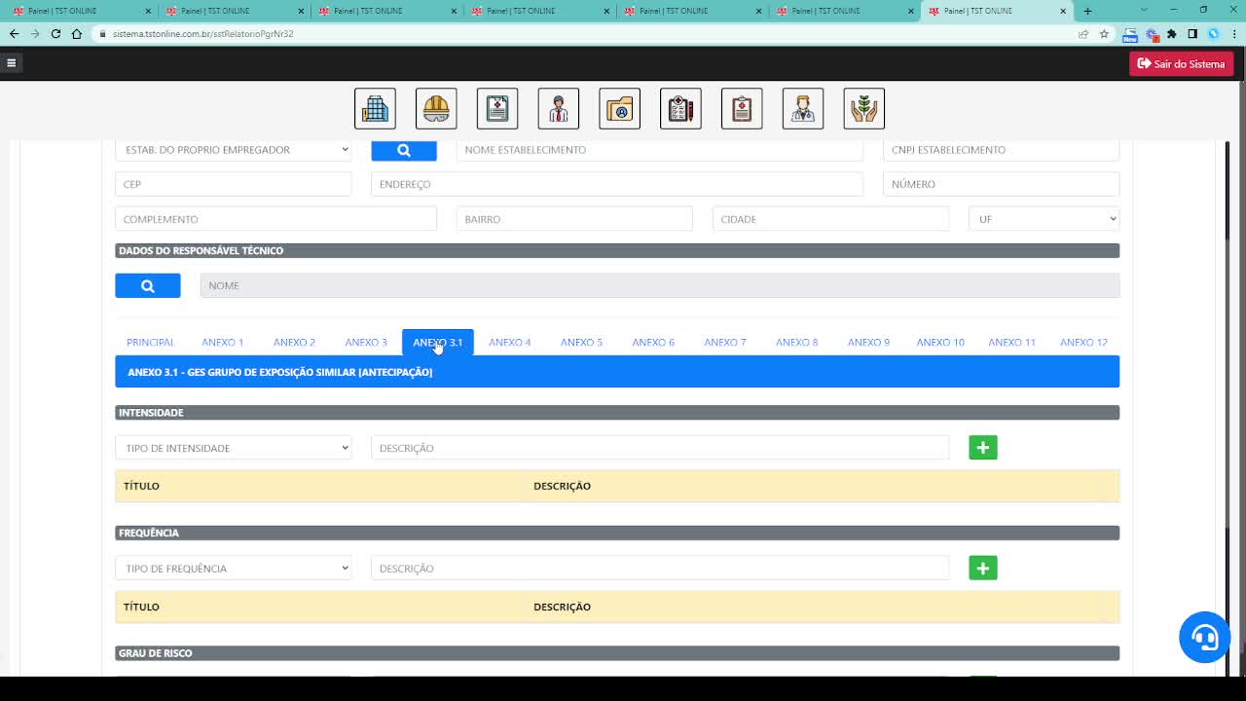The image size is (1246, 701).
Task: Switch to the Anexo 9 tab
Action: click(868, 342)
